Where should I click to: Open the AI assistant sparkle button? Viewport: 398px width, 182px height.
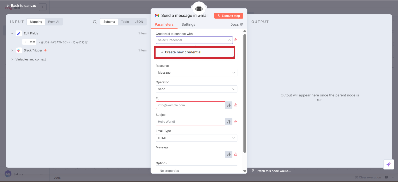388,164
